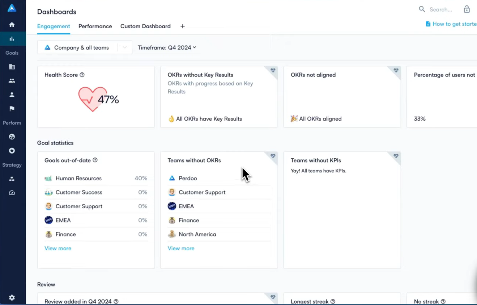Click the lock icon near search
This screenshot has width=477, height=305.
tap(467, 9)
